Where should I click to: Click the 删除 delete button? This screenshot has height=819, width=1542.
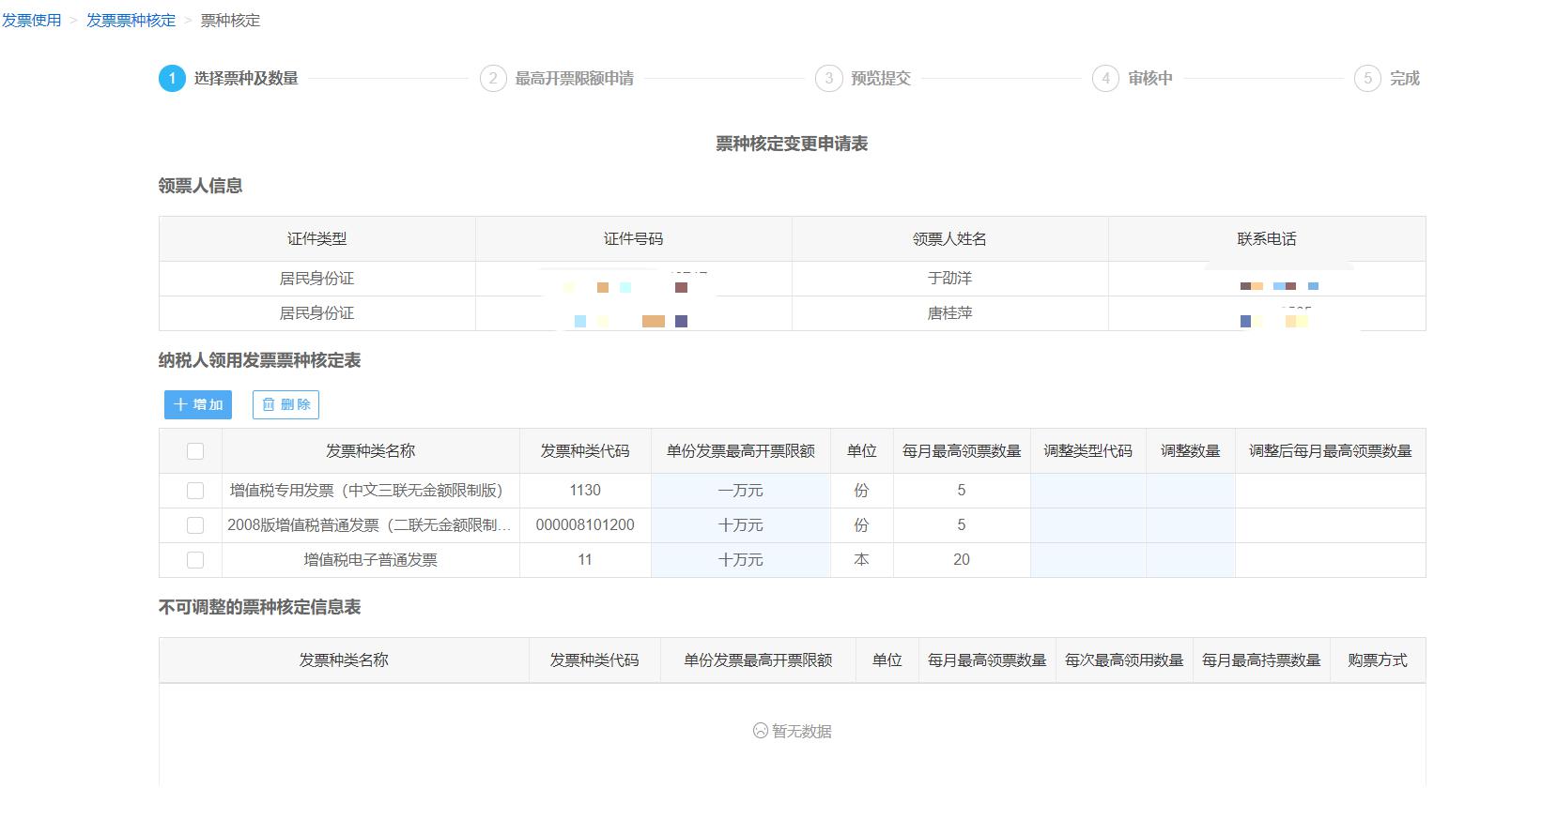285,404
